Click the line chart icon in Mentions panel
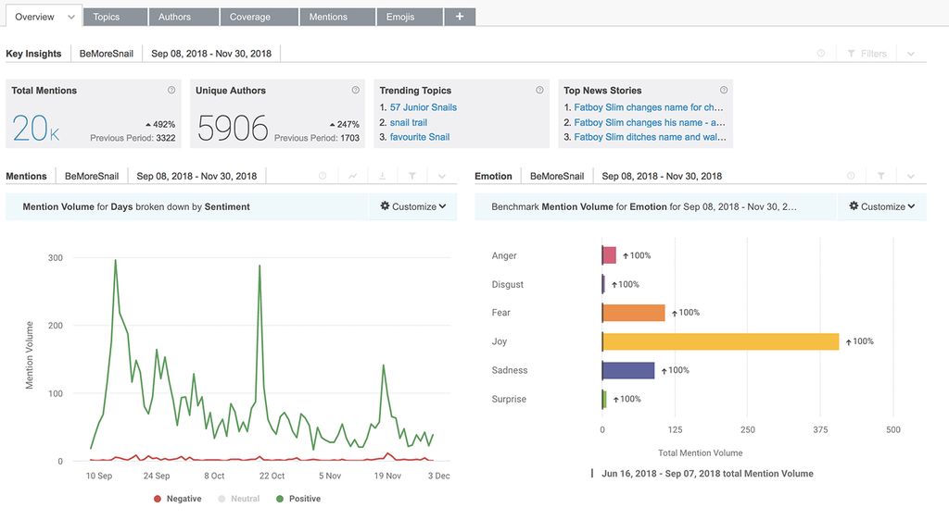The height and width of the screenshot is (520, 949). point(352,176)
